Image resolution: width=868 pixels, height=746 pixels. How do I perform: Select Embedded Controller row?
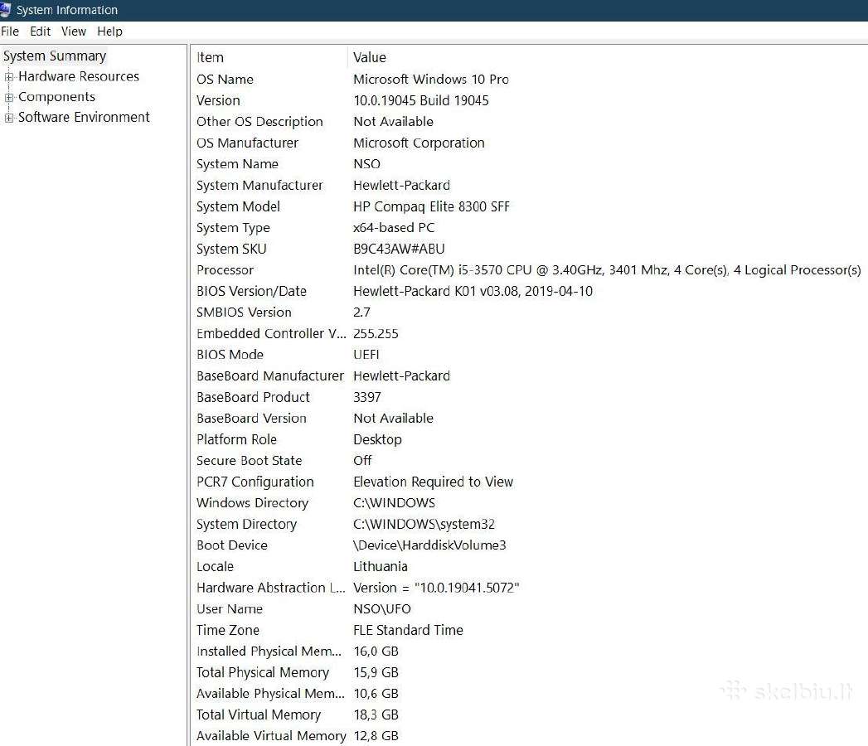tap(271, 334)
